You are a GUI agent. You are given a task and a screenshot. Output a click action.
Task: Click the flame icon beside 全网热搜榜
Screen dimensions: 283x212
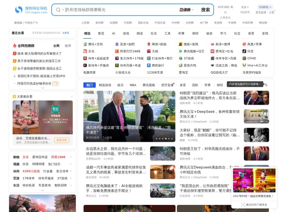tap(15, 46)
